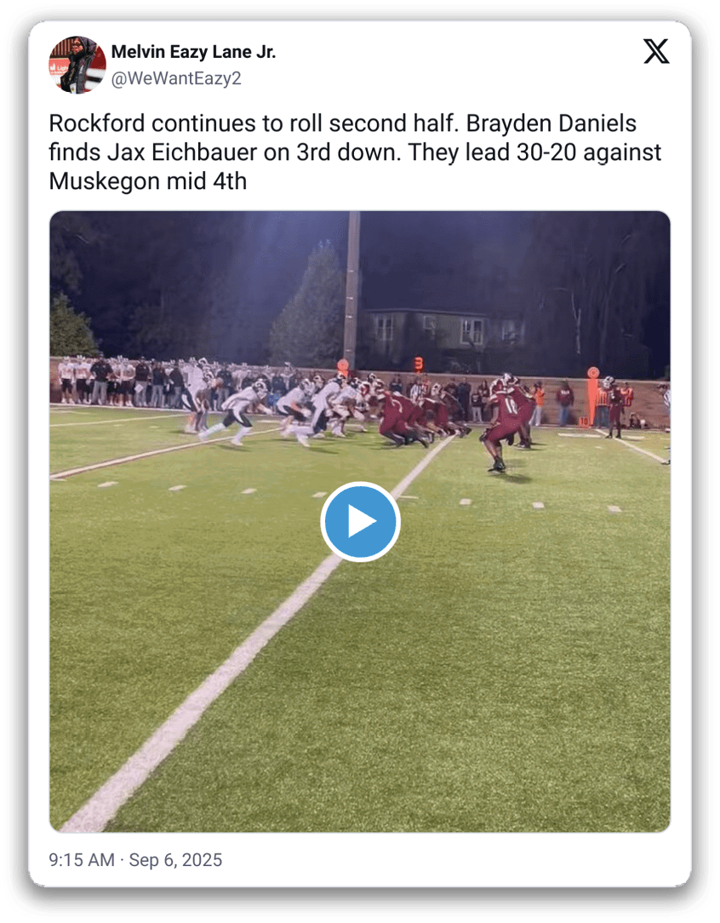This screenshot has height=923, width=720.
Task: Click the house behind the field
Action: click(x=441, y=335)
